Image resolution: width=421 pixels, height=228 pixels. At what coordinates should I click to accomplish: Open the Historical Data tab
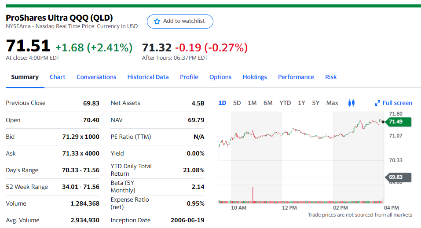(x=148, y=77)
